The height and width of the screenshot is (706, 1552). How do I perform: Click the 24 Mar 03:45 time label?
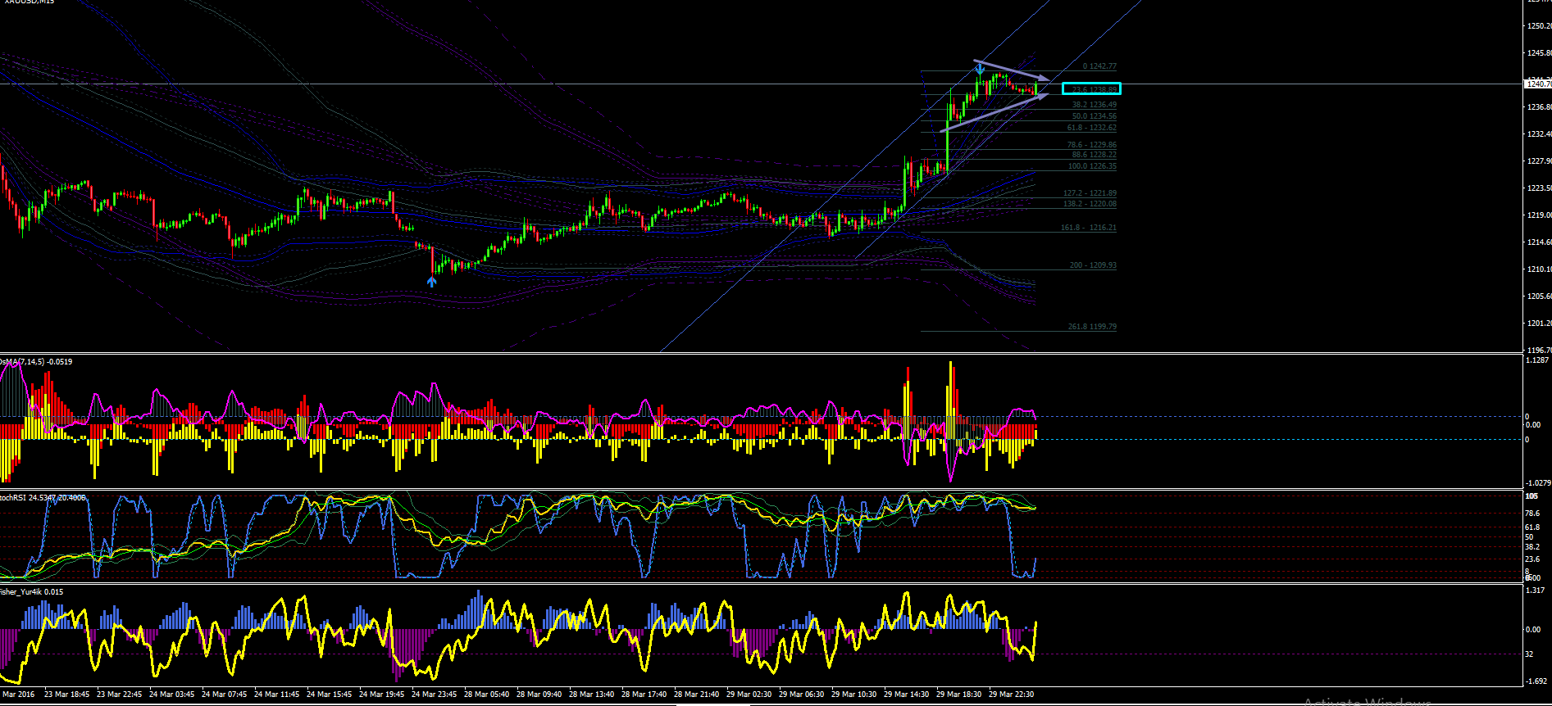click(172, 695)
